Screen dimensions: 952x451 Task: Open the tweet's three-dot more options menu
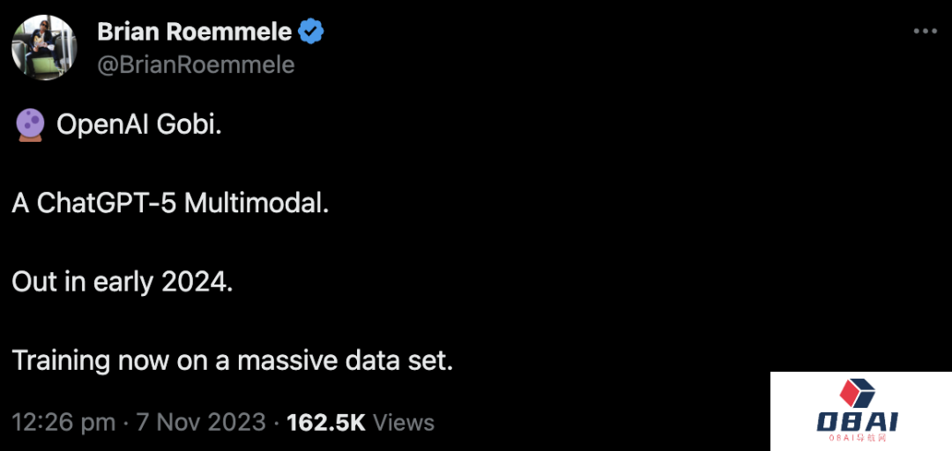point(924,32)
